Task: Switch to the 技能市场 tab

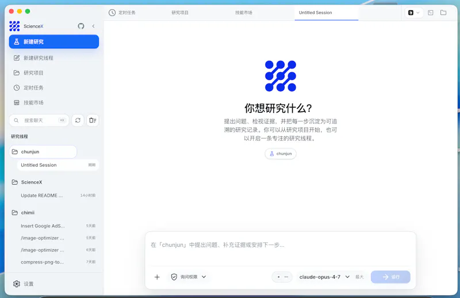Action: tap(243, 13)
